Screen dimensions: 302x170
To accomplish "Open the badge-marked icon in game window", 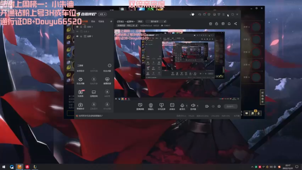I will [x=253, y=113].
